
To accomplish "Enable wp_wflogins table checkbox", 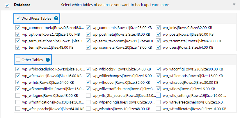I will pos(18,96).
